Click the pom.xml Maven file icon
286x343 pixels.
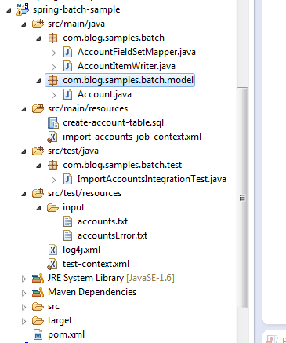(38, 334)
